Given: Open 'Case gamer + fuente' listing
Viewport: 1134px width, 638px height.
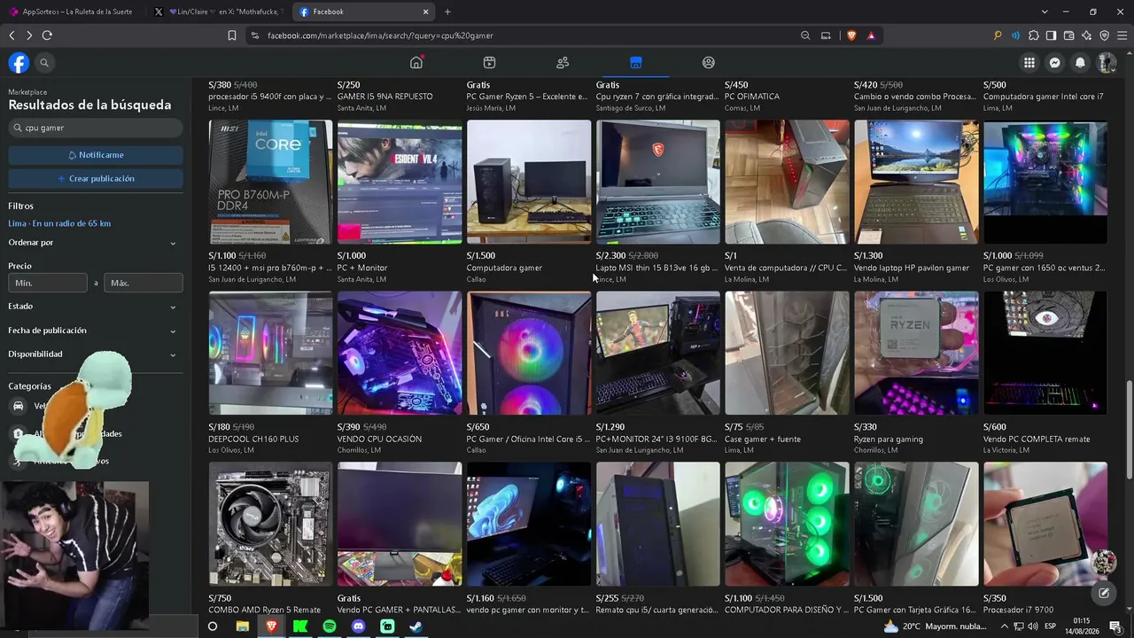Looking at the screenshot, I should pos(787,353).
